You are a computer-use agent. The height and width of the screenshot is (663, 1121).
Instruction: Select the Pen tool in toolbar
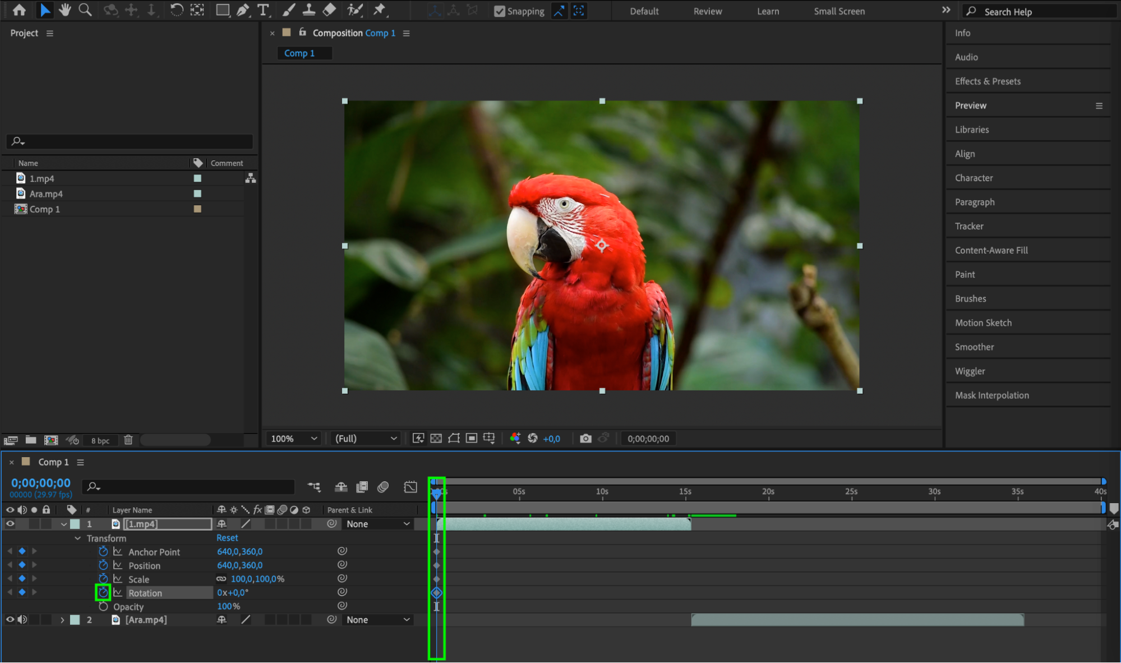pyautogui.click(x=243, y=10)
